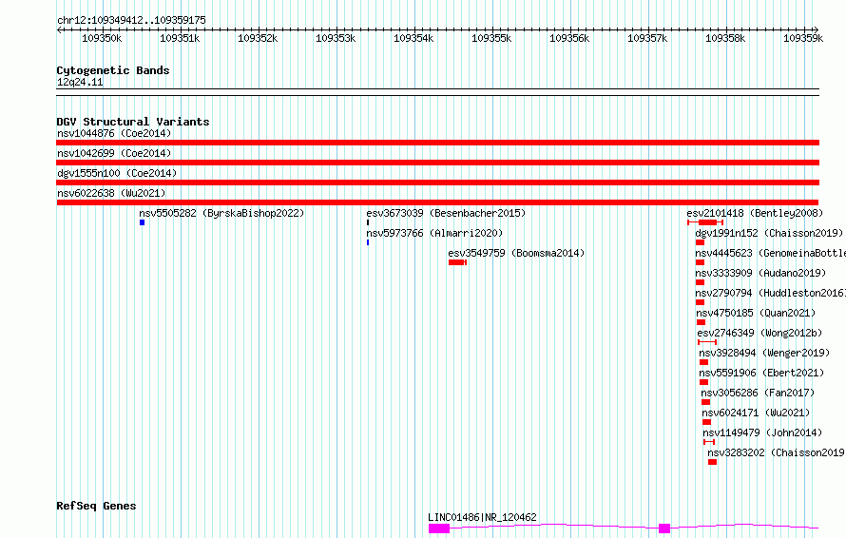The image size is (846, 538).
Task: Click the Cytogenetic Bands track heading
Action: [113, 70]
